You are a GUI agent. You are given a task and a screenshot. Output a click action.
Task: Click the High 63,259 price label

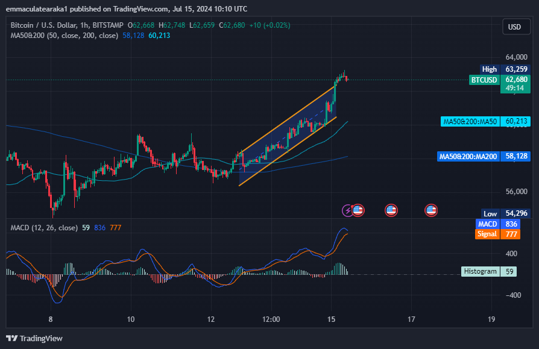tap(505, 69)
